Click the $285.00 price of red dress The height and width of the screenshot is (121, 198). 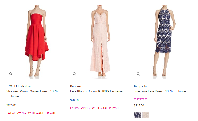click(11, 105)
